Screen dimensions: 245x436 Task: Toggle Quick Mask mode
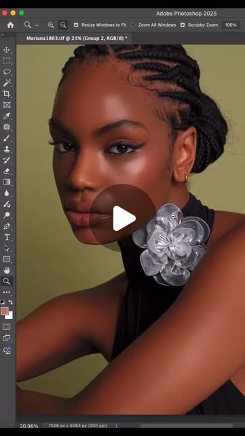click(7, 327)
